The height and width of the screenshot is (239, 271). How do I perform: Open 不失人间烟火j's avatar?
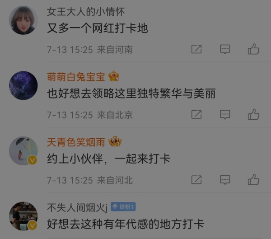point(23,216)
